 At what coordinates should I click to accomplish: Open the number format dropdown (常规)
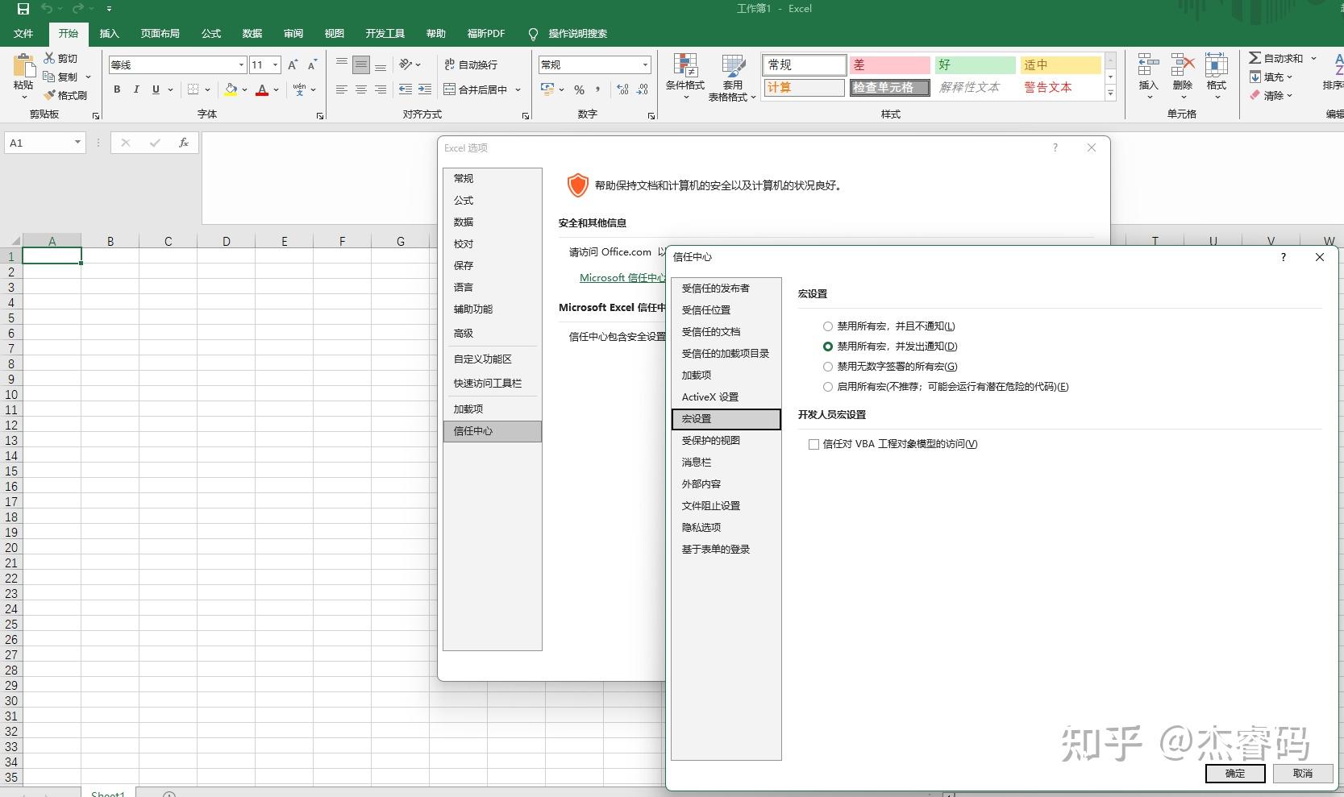(645, 64)
